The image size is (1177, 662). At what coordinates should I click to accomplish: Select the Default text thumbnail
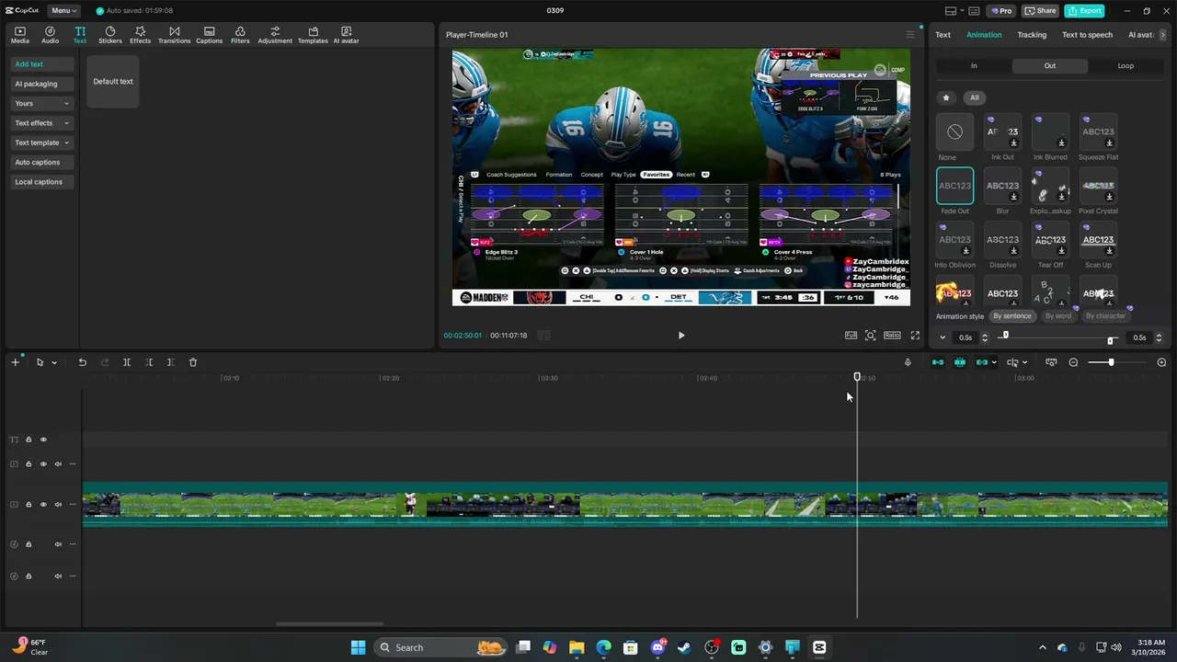113,81
